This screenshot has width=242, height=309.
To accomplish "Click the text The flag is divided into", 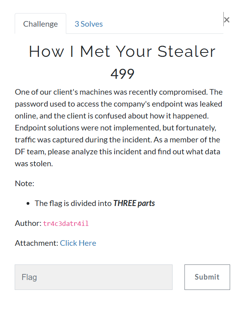I will (x=73, y=203).
